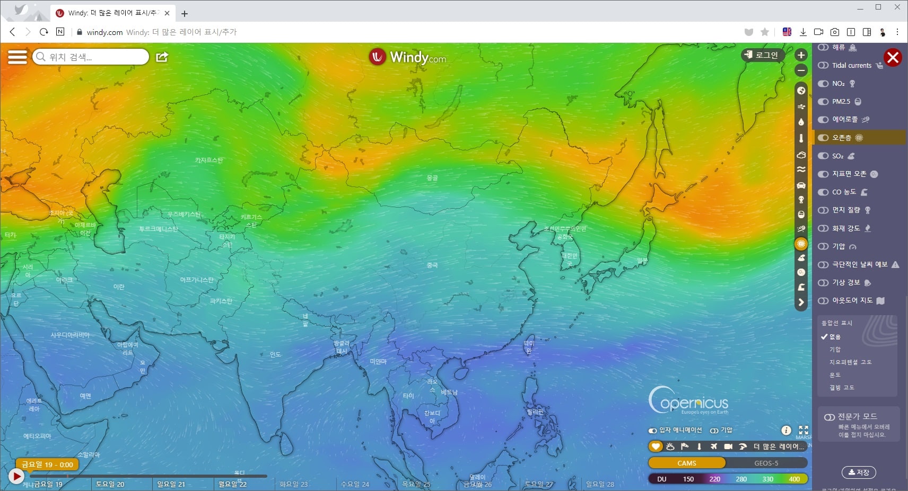This screenshot has height=491, width=908.
Task: Open the 더 많은 레이어 menu
Action: [x=779, y=447]
